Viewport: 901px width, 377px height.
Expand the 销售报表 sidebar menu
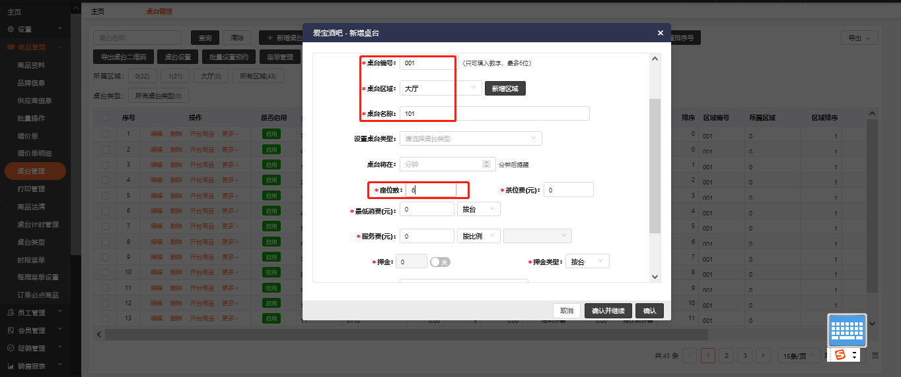click(34, 366)
